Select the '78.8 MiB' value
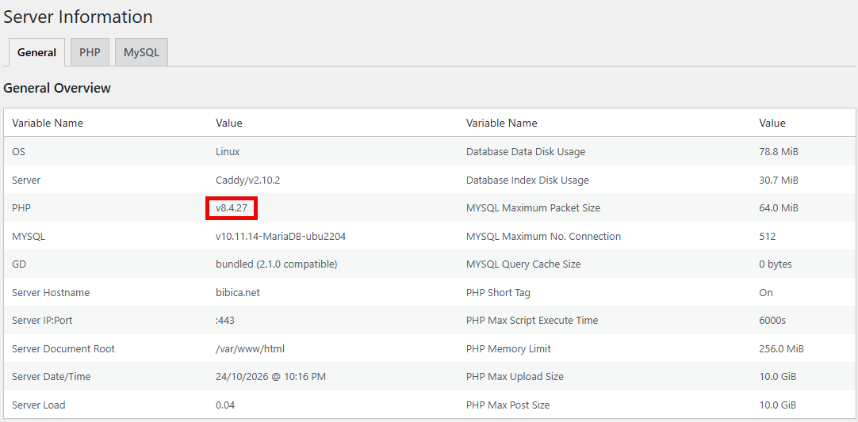This screenshot has height=422, width=858. (x=779, y=151)
